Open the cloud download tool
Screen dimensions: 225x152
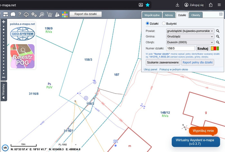click(x=26, y=14)
